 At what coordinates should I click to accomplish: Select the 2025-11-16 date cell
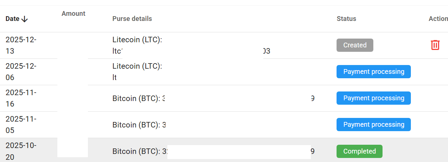(x=21, y=98)
